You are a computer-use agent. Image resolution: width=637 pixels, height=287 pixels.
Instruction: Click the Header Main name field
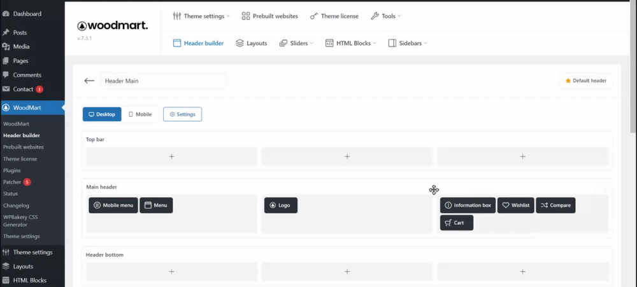(x=164, y=81)
